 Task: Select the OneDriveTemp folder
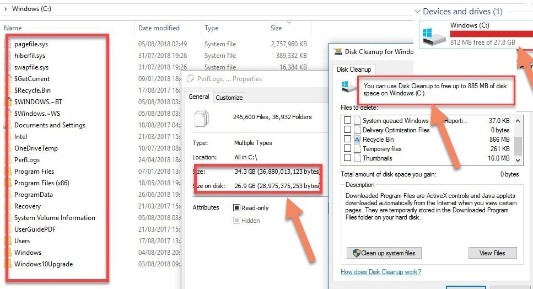coord(36,148)
